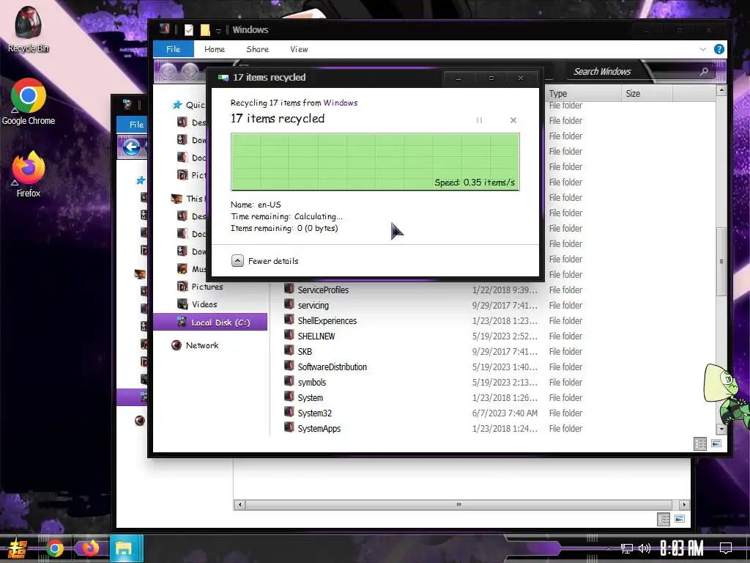Select Network in the navigation pane
750x563 pixels.
point(202,345)
